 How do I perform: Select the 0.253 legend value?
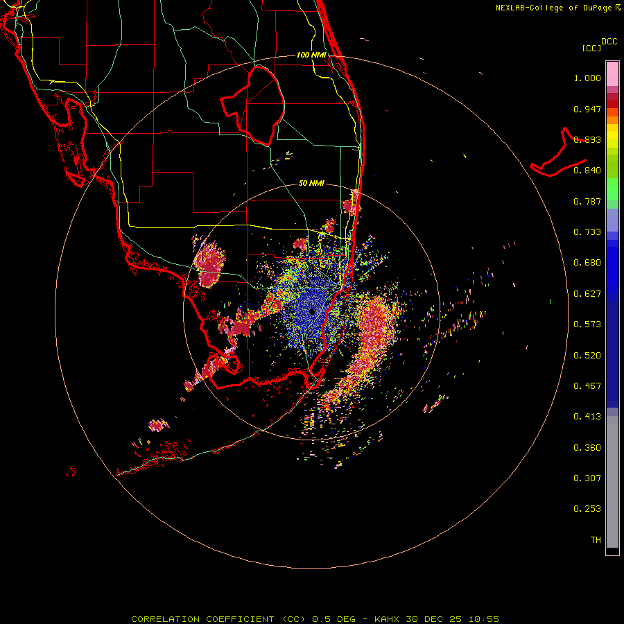point(587,509)
